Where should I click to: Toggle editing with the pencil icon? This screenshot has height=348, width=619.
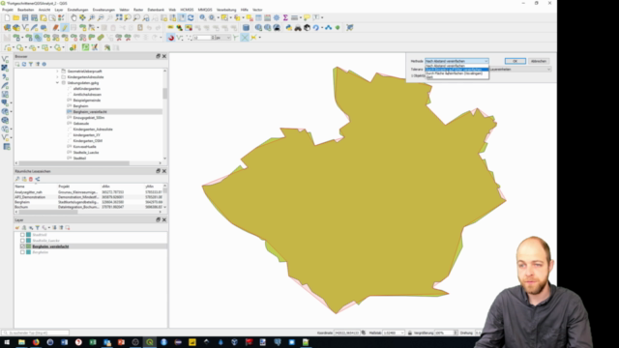(65, 28)
